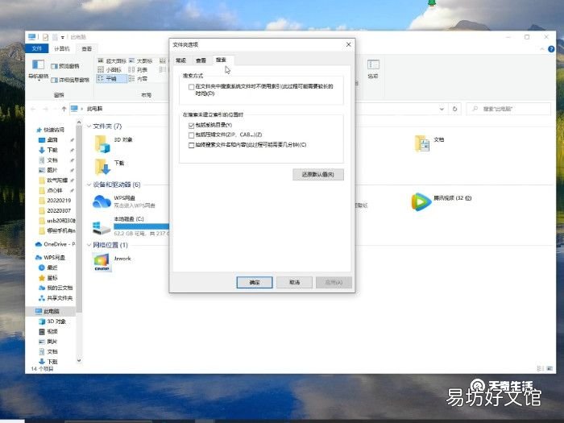
Task: Open the address bar history dropdown
Action: [x=442, y=109]
